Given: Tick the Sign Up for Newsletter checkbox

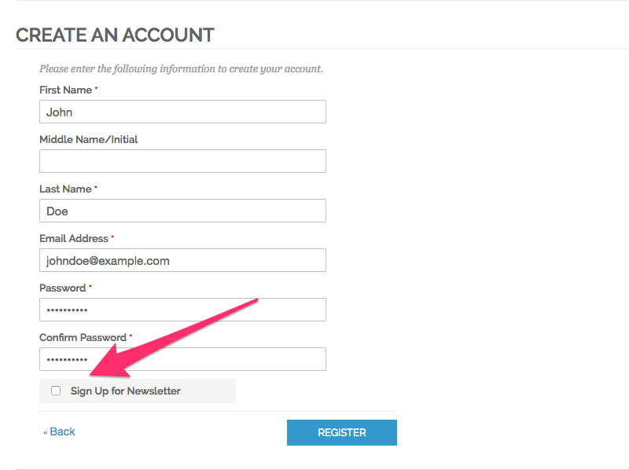Looking at the screenshot, I should coord(56,391).
